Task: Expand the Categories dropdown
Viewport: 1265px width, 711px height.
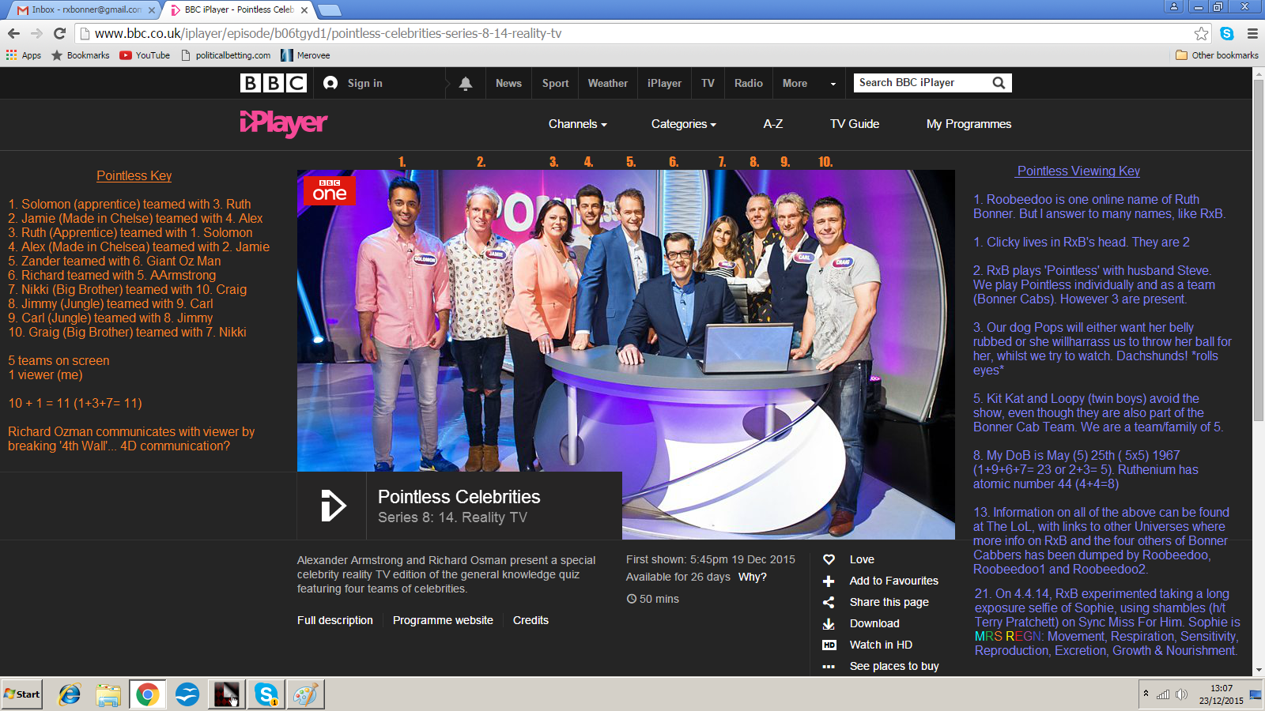Action: [683, 124]
